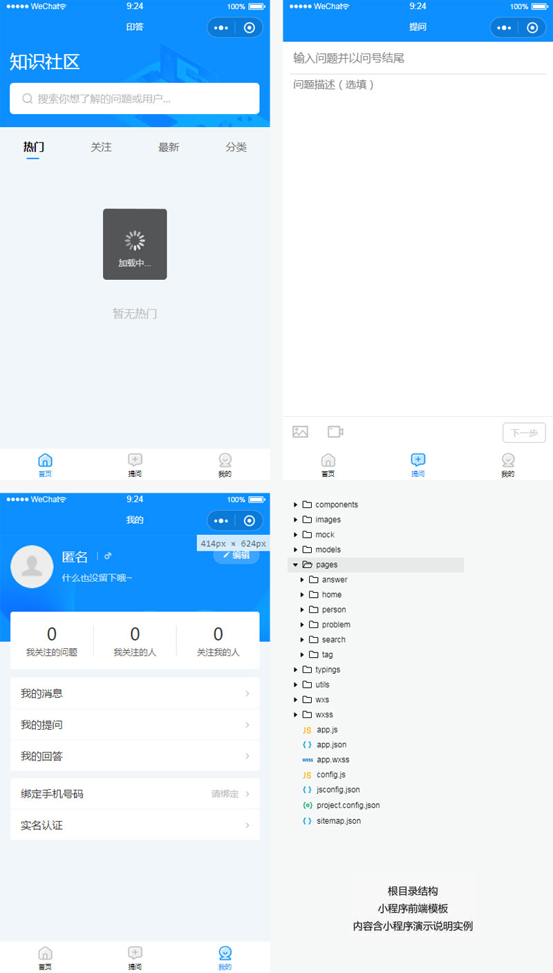Expand the person subfolder

[x=302, y=610]
